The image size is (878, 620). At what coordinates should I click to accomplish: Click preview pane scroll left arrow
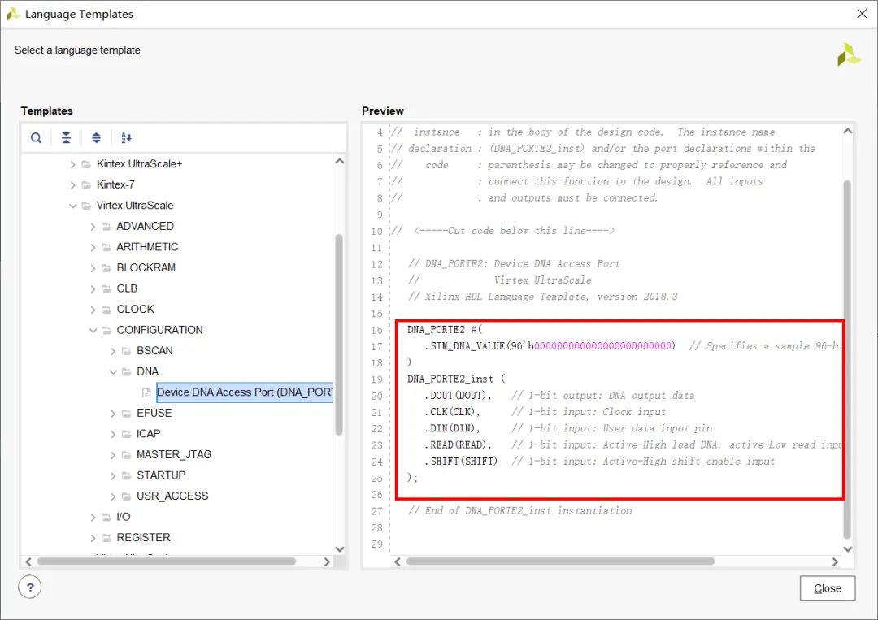(398, 561)
